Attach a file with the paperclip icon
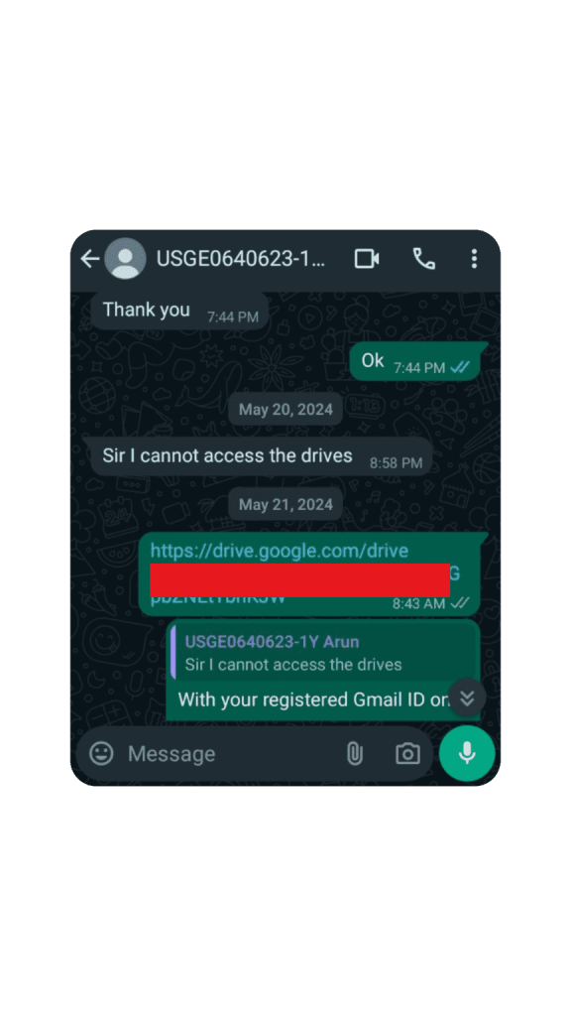571x1016 pixels. pos(354,754)
